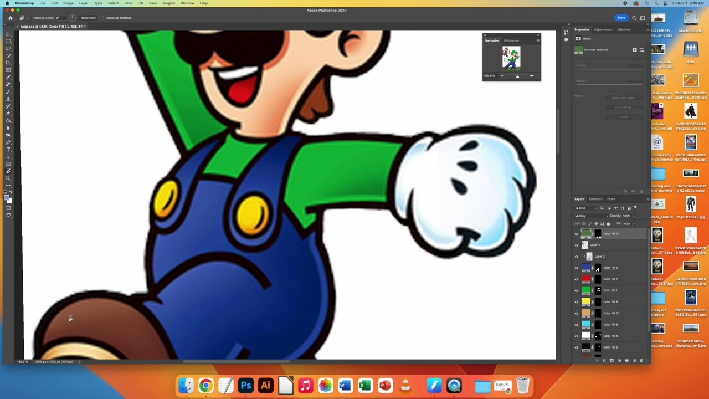709x399 pixels.
Task: Switch to the Adjustments tab
Action: click(x=603, y=30)
